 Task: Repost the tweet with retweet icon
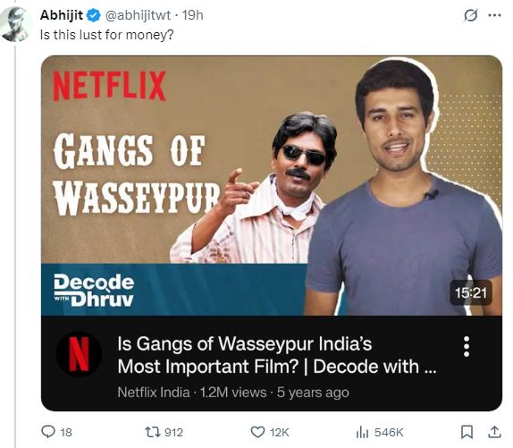(x=153, y=432)
